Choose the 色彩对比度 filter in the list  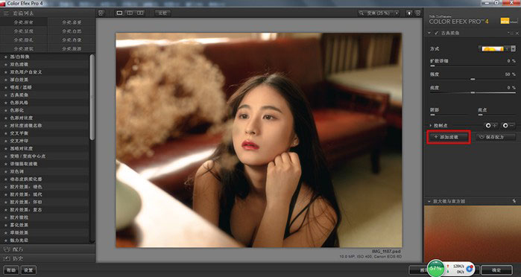point(45,118)
